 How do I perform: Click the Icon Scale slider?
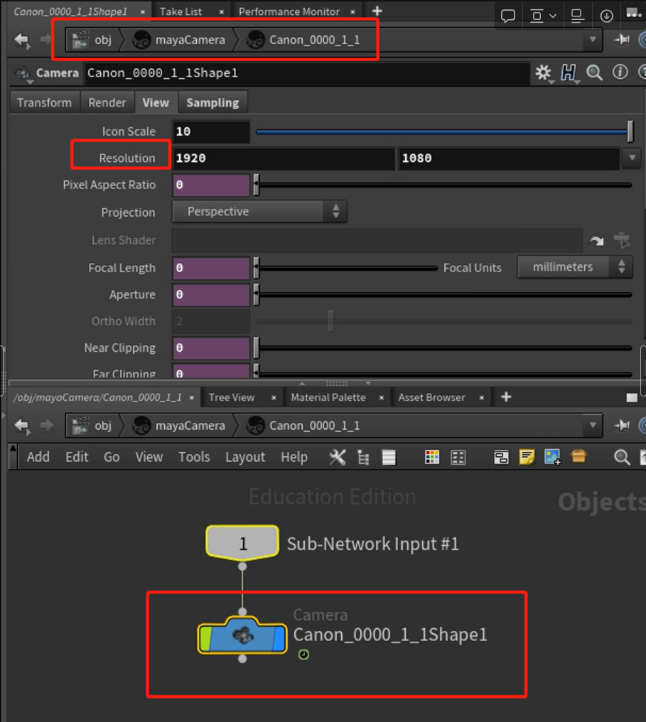[x=445, y=131]
